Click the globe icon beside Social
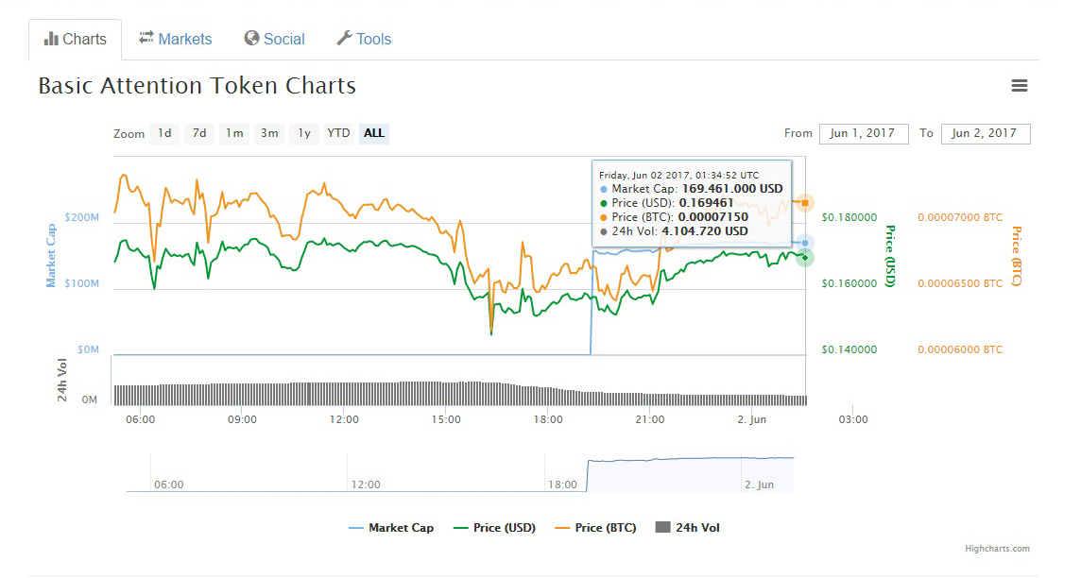Viewport: 1081px width, 578px height. point(251,38)
